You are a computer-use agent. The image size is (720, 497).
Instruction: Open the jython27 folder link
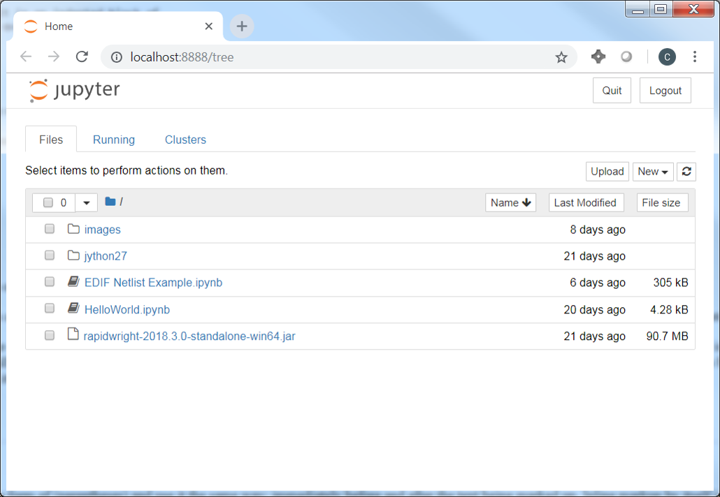click(106, 256)
